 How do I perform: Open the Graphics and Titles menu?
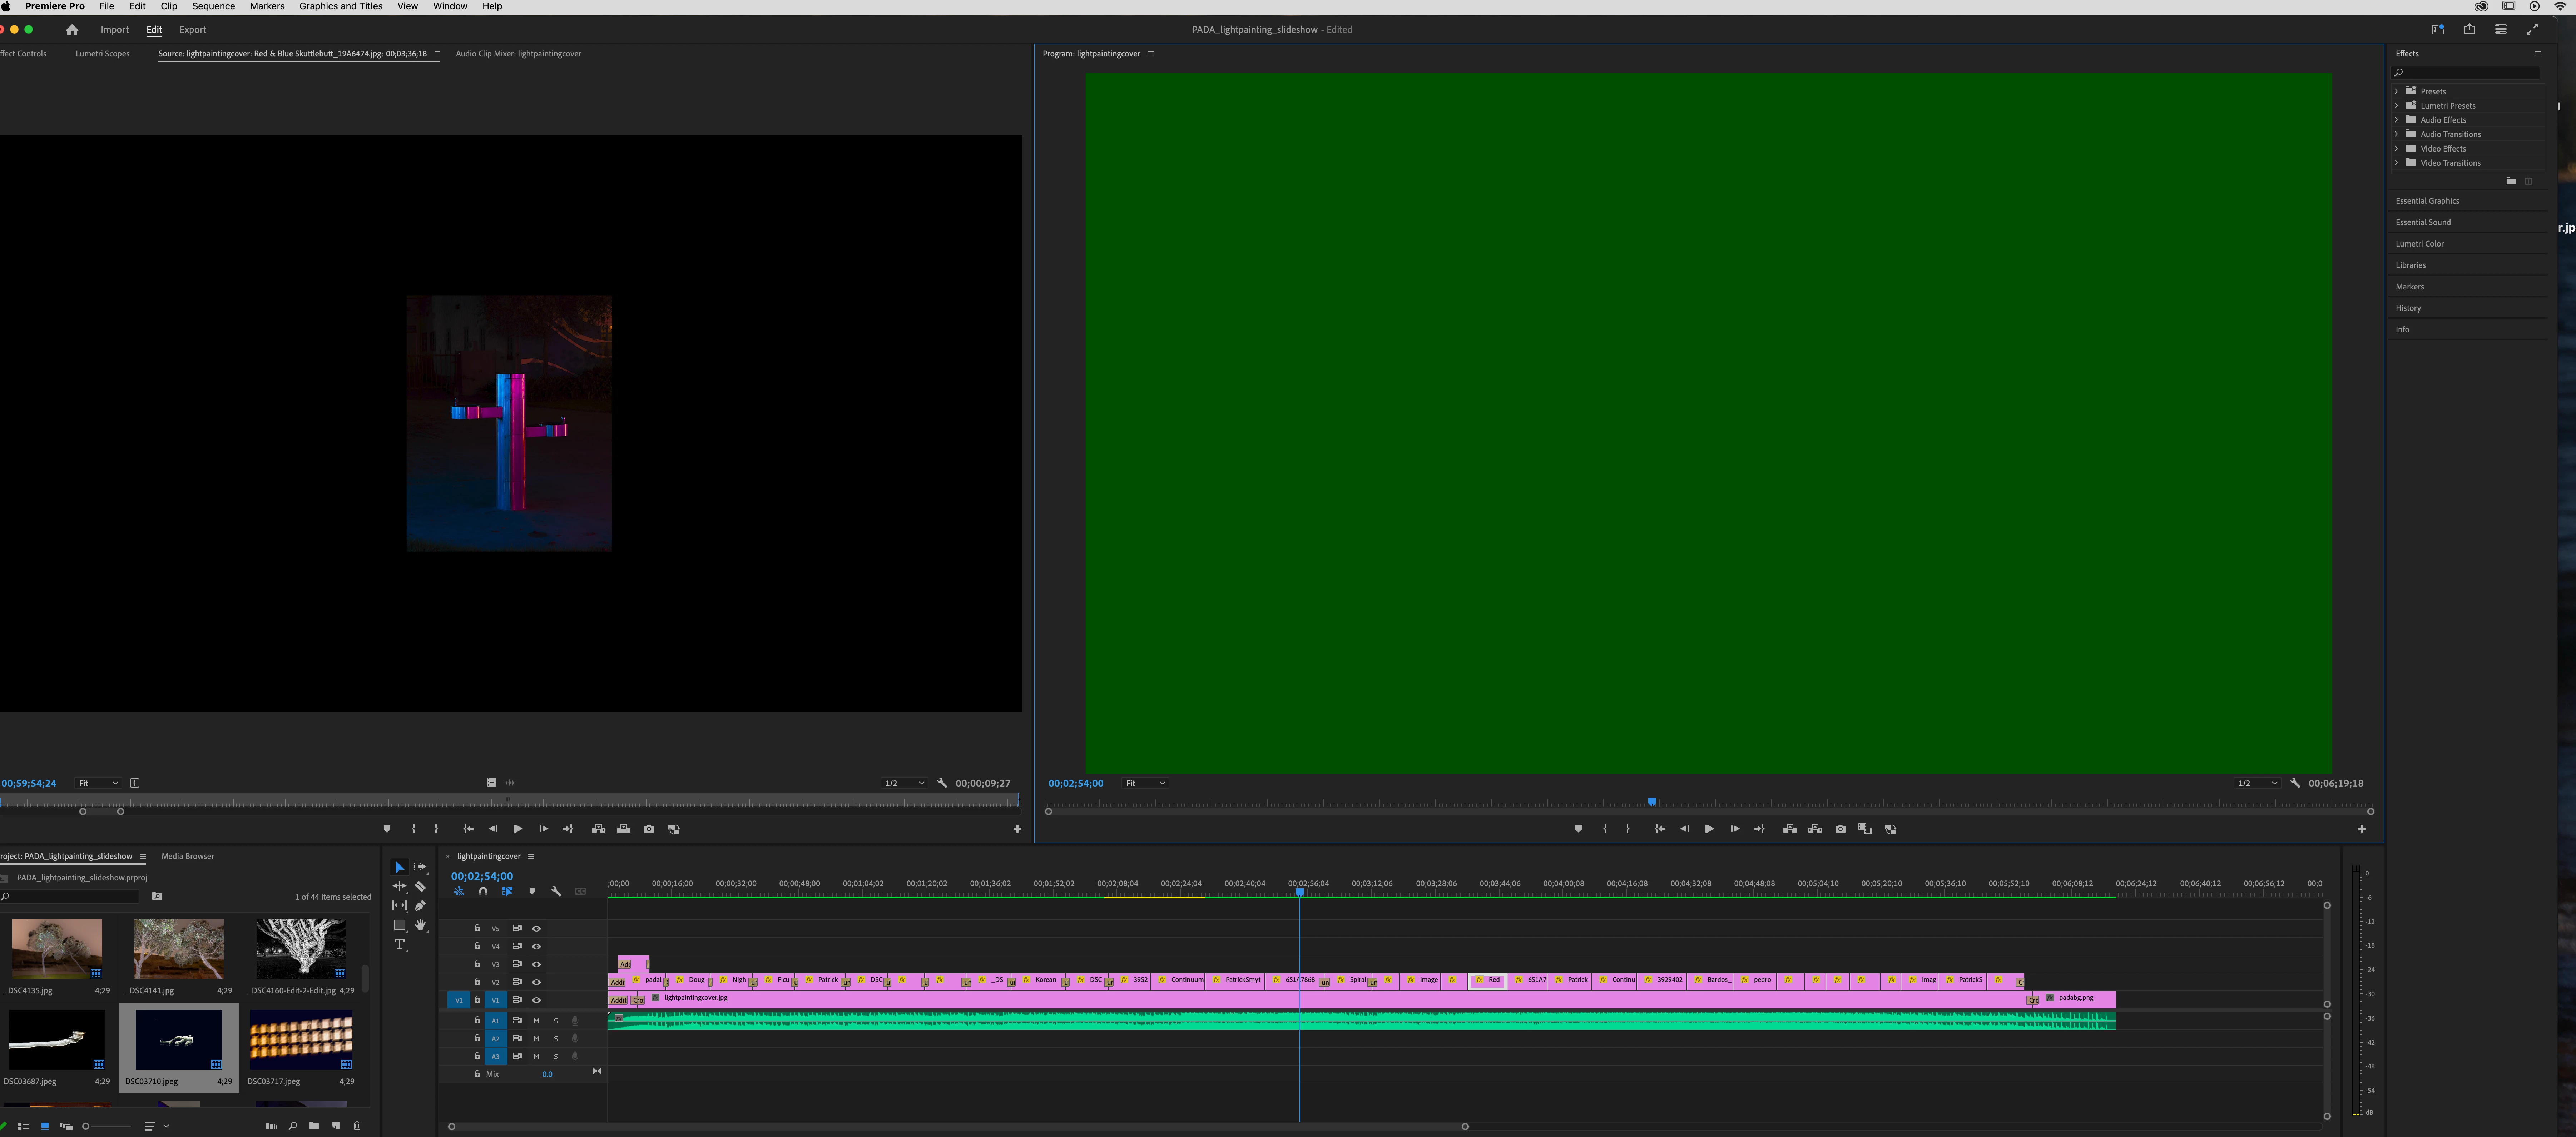pyautogui.click(x=341, y=6)
